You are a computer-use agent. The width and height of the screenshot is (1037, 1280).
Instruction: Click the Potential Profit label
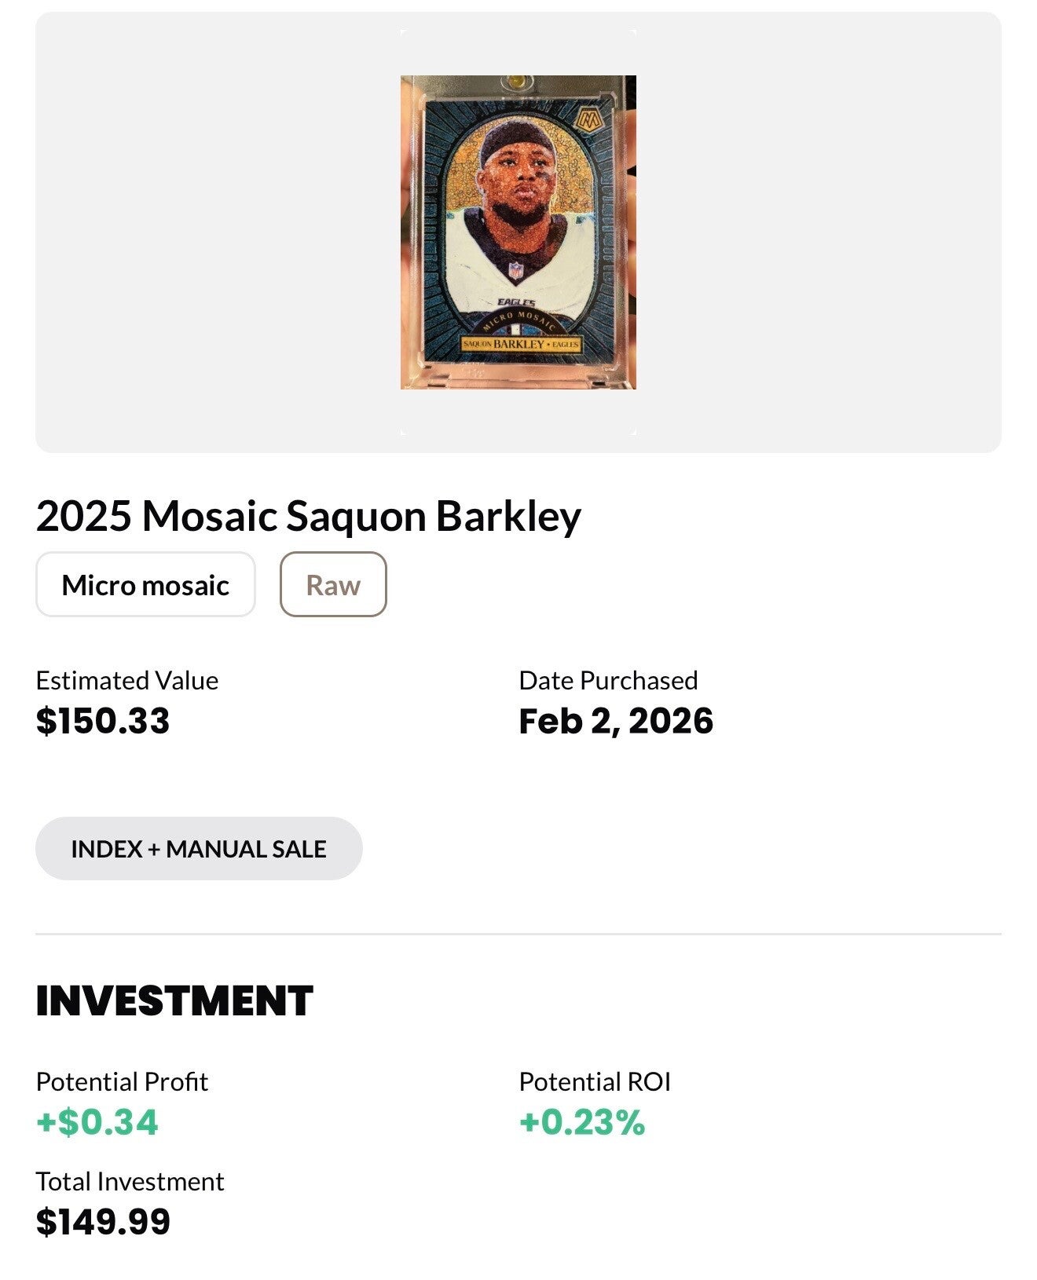(x=122, y=1081)
